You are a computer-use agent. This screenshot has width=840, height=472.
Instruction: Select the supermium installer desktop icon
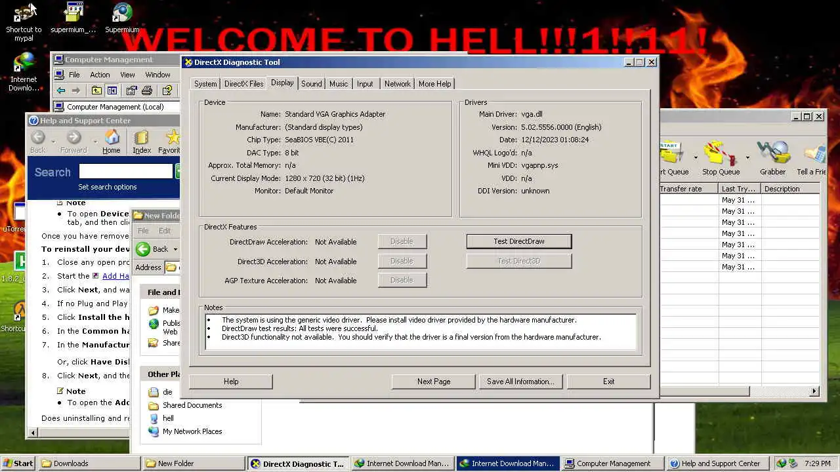(73, 18)
